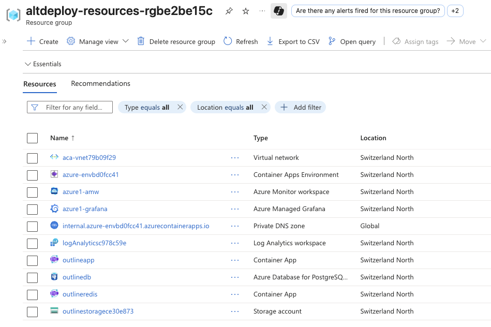491x327 pixels.
Task: Select the outlinestoragece30e873 row checkbox
Action: tap(32, 312)
